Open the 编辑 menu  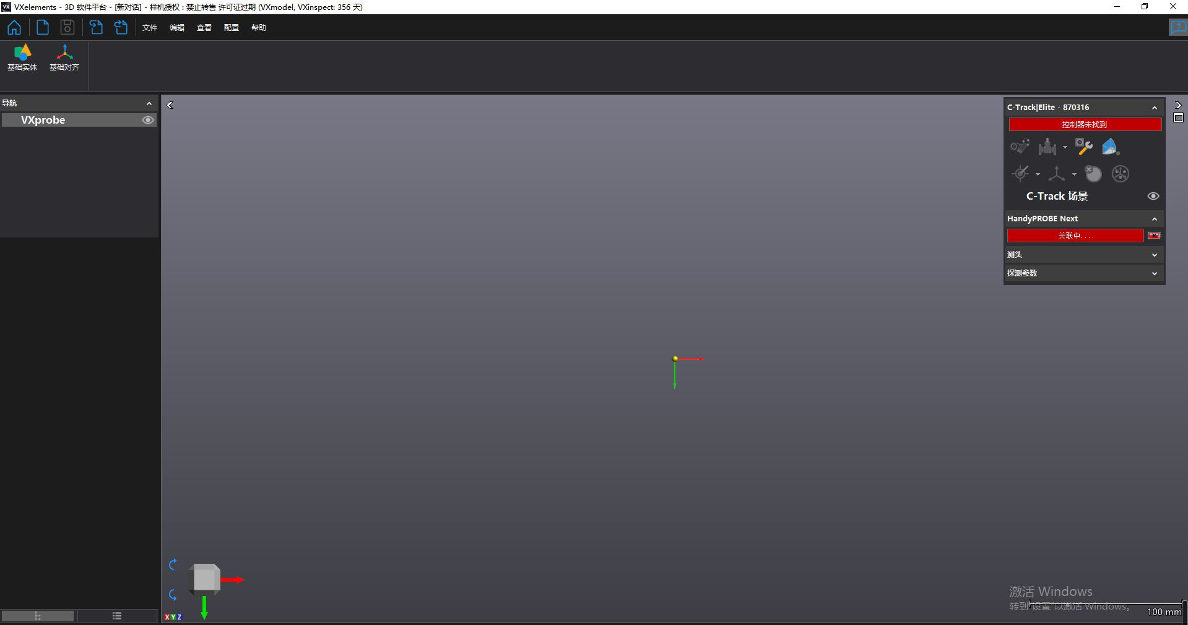pyautogui.click(x=177, y=28)
